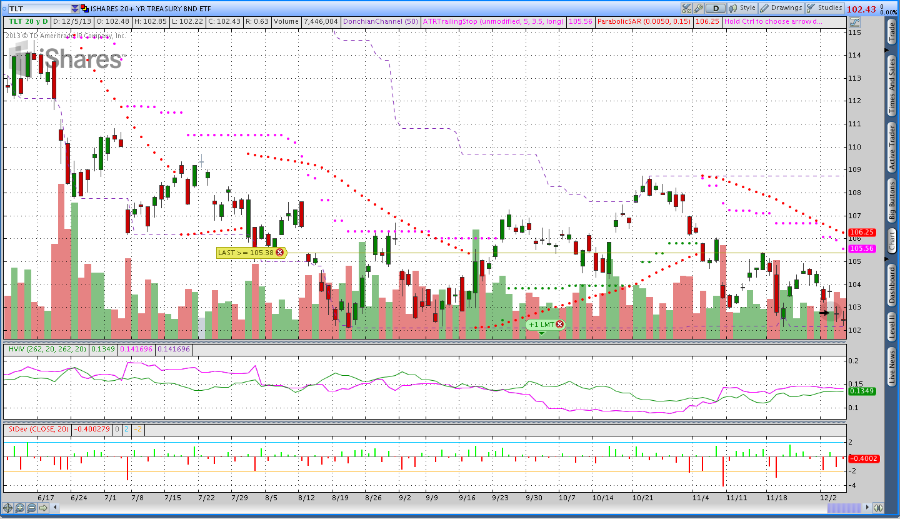Click the H: 102.85 high readout
This screenshot has width=900, height=519.
click(151, 21)
